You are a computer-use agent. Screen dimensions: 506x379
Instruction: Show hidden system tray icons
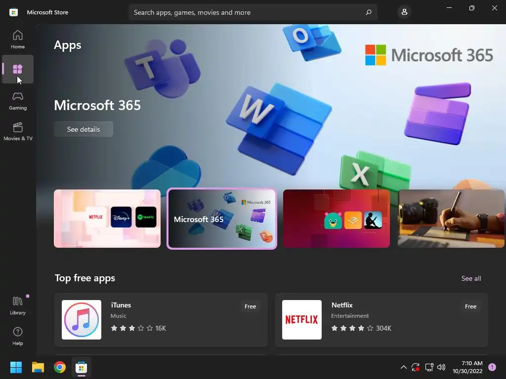click(403, 367)
